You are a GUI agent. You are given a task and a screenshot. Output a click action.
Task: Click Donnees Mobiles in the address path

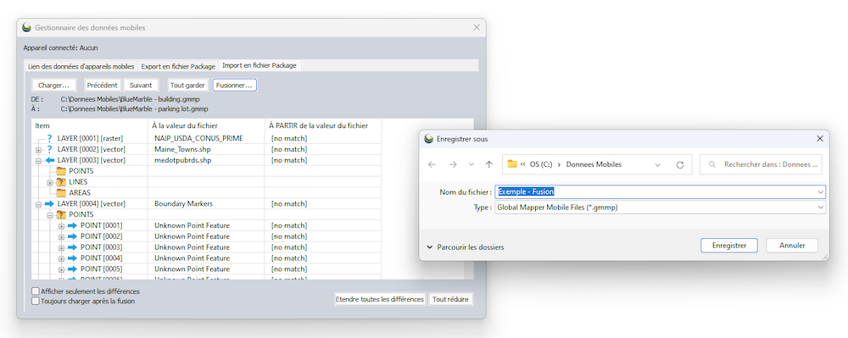(594, 164)
